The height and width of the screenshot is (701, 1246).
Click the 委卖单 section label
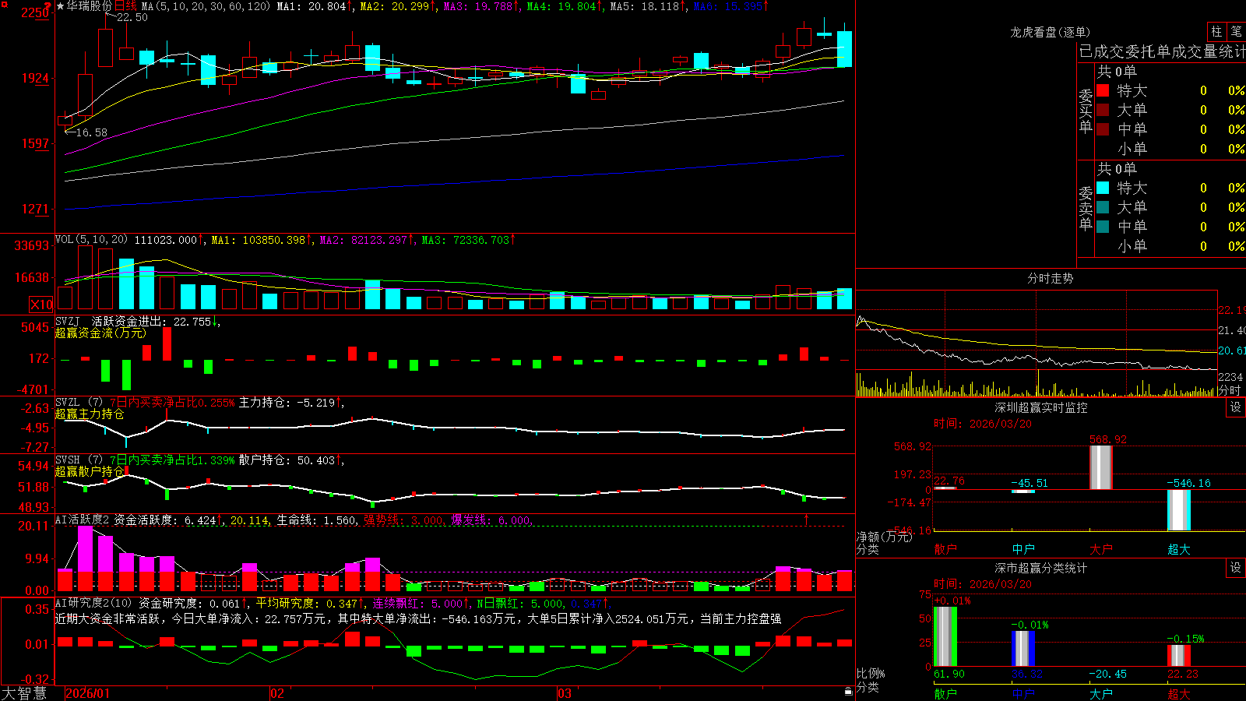[x=1086, y=208]
